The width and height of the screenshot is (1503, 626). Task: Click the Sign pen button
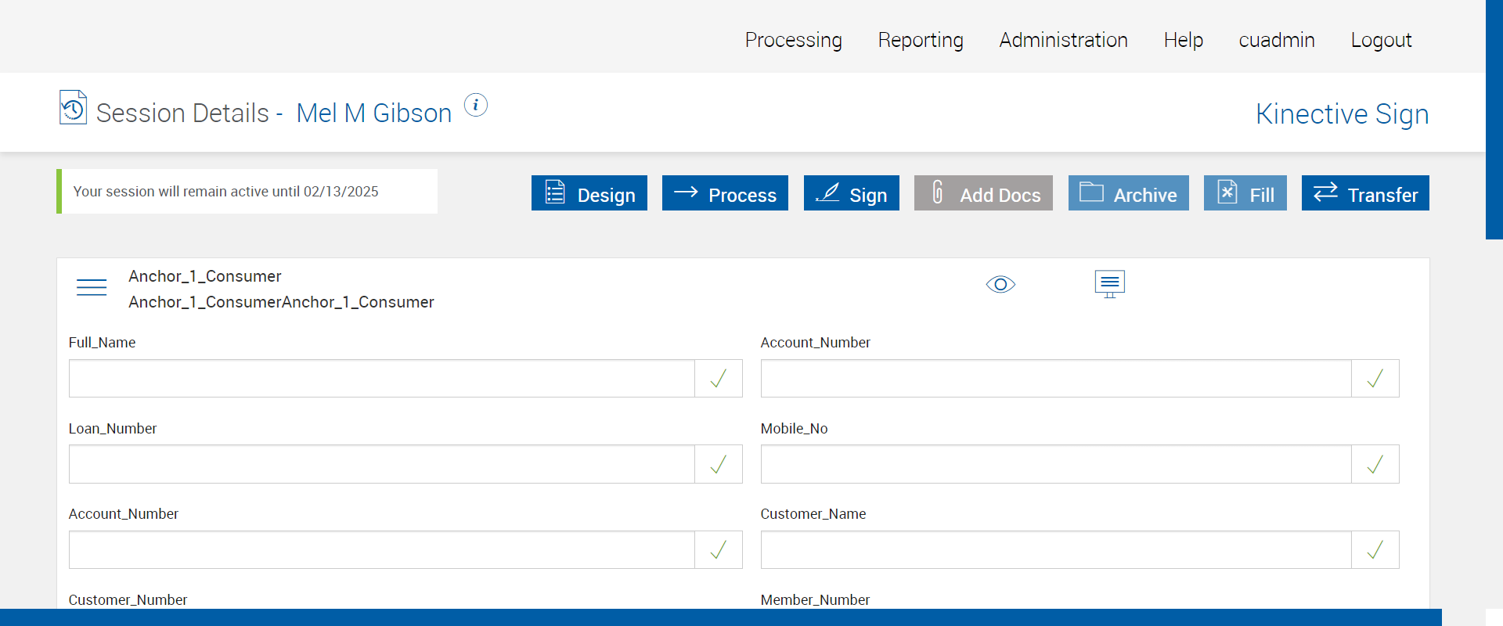852,193
